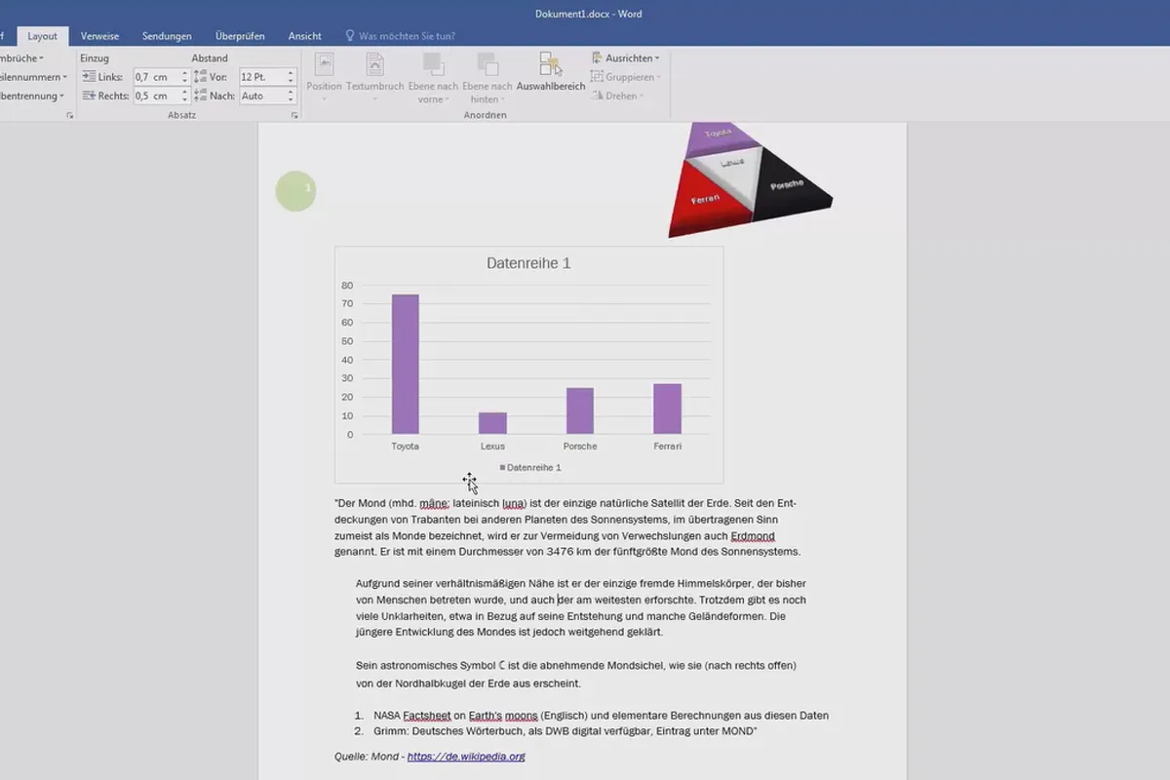Expand the Umbrüche breaks dropdown
The image size is (1170, 780).
(21, 58)
